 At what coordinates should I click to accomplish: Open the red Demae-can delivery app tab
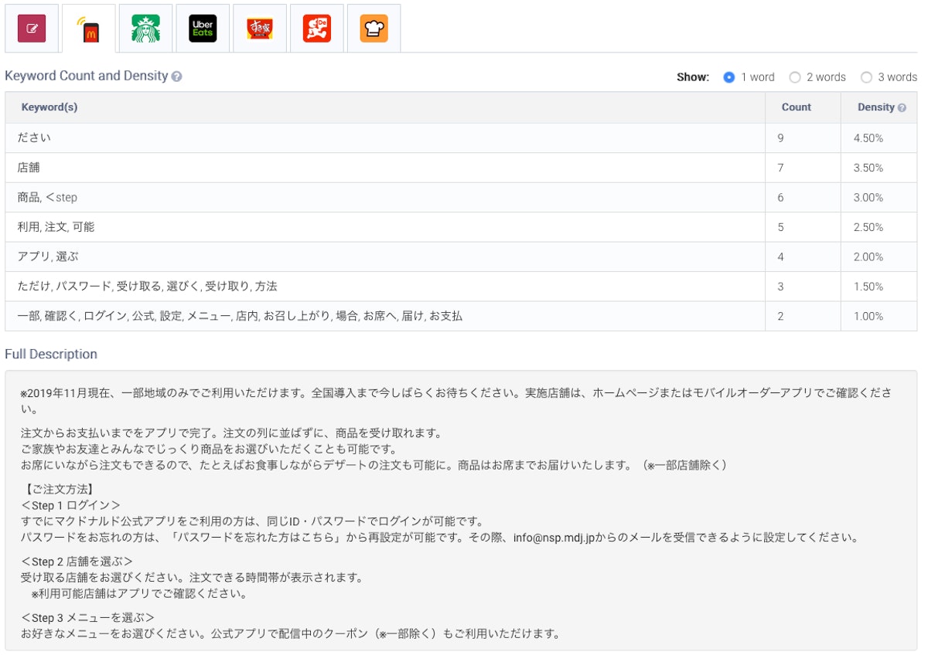coord(317,29)
